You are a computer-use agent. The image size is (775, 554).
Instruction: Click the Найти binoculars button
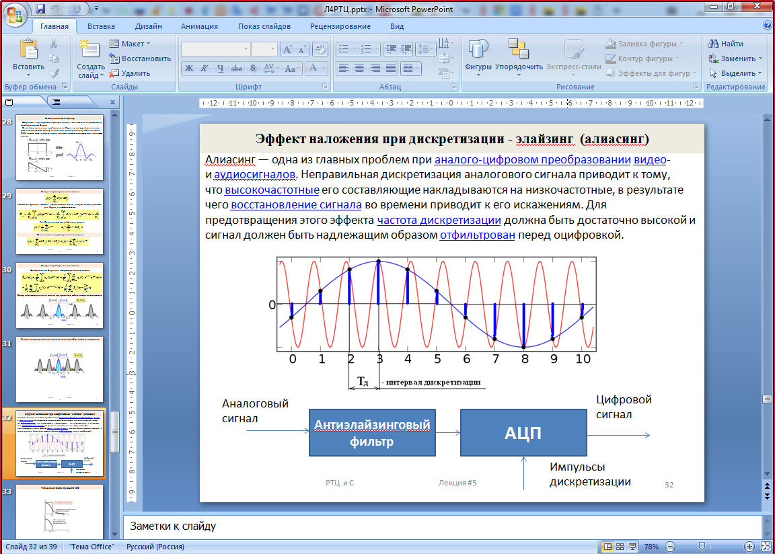726,44
